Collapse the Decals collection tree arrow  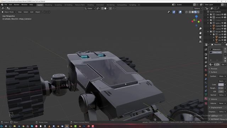click(x=208, y=32)
